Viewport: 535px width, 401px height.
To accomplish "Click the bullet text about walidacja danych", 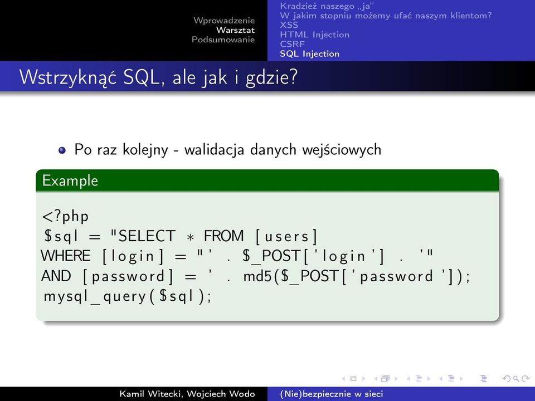I will [227, 150].
